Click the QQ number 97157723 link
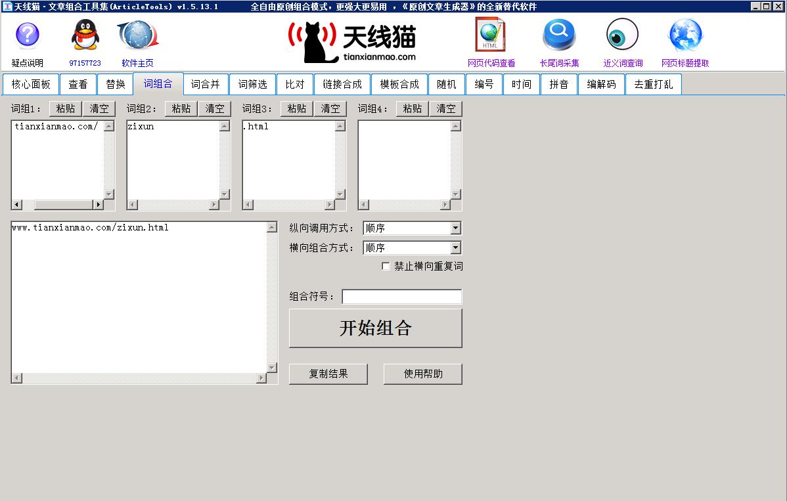 85,63
